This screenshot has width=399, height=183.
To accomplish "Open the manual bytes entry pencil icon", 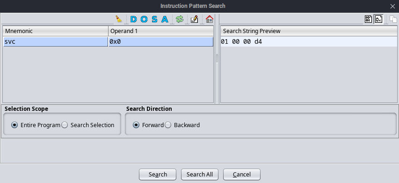I will point(195,19).
